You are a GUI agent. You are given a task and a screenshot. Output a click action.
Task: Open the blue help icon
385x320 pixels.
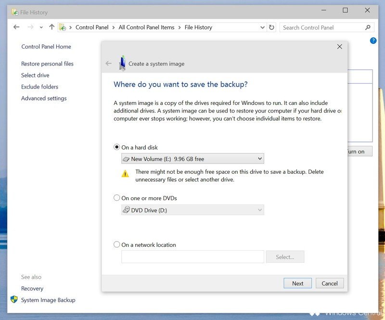click(x=373, y=40)
